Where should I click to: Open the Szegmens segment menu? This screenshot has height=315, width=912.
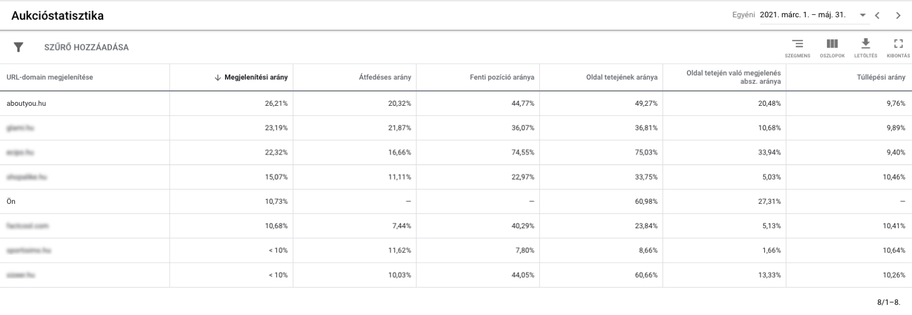coord(797,47)
